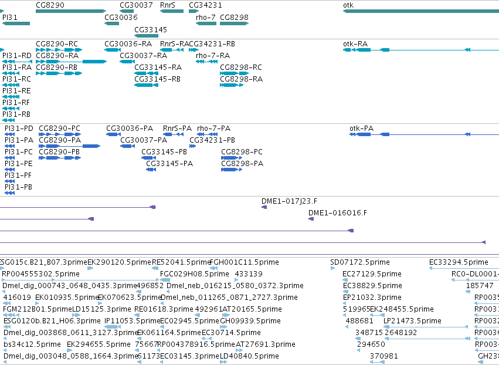Image resolution: width=499 pixels, height=365 pixels.
Task: Select protein PI31-PD
Action: (x=19, y=129)
